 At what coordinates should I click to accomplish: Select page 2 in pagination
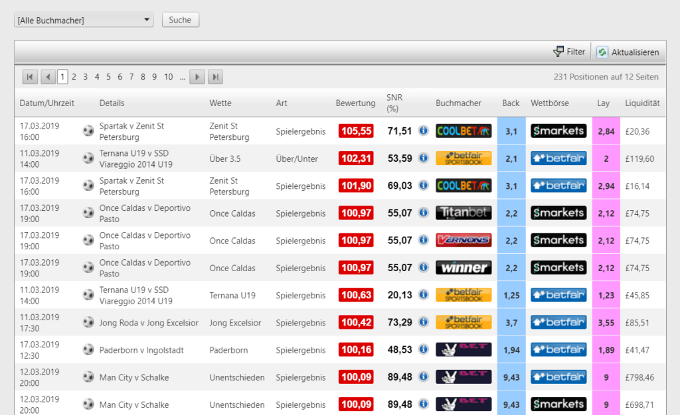(74, 77)
